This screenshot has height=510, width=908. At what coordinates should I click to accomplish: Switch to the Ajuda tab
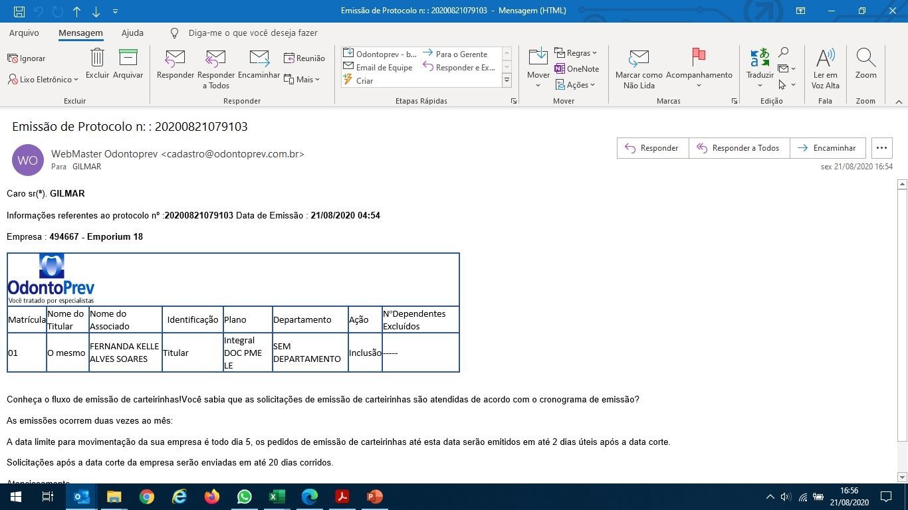click(132, 33)
